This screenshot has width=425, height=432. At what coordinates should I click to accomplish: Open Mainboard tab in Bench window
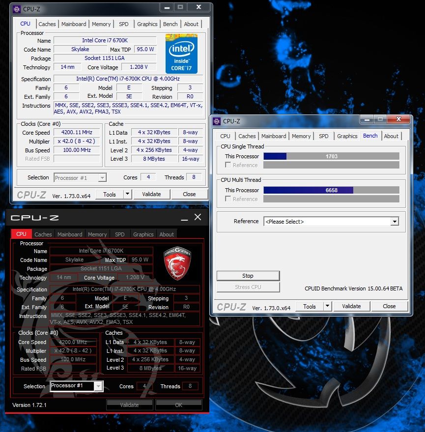(274, 136)
